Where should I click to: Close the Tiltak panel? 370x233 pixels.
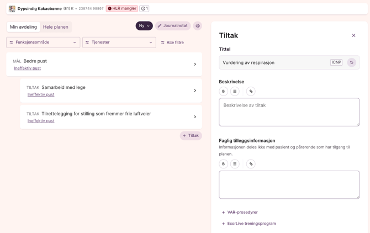(x=353, y=35)
